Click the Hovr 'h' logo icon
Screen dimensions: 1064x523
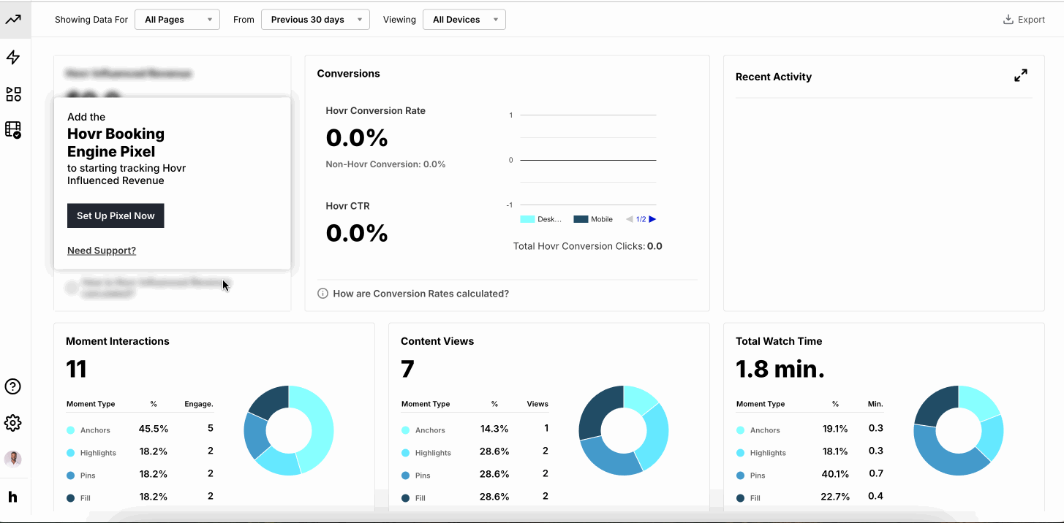click(x=13, y=497)
